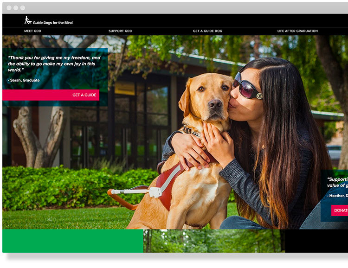The image size is (348, 268).
Task: Open the LIFE AFTER GRADUATION menu
Action: coord(297,31)
